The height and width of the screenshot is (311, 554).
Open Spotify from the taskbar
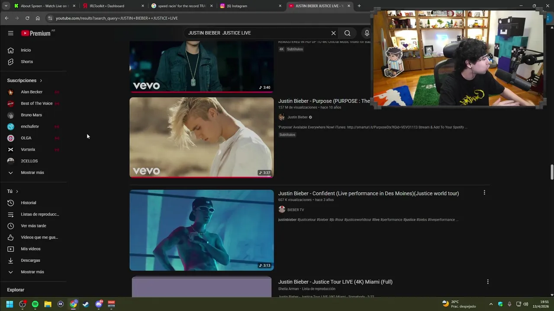coord(35,304)
